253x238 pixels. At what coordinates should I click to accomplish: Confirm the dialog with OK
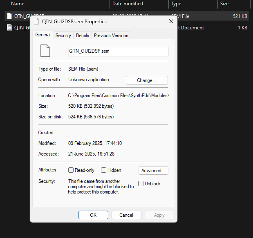click(x=93, y=215)
